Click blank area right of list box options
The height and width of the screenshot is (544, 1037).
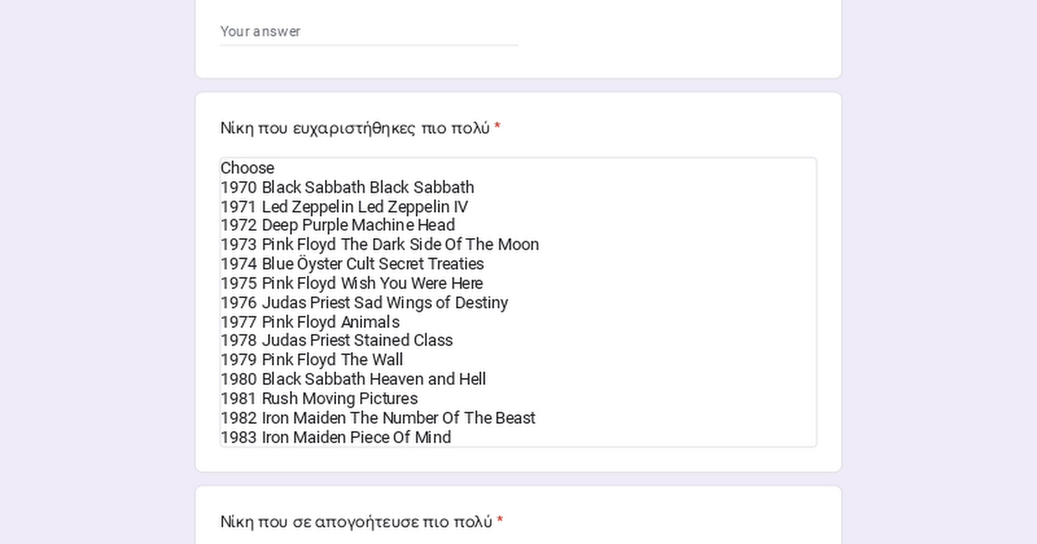691,345
